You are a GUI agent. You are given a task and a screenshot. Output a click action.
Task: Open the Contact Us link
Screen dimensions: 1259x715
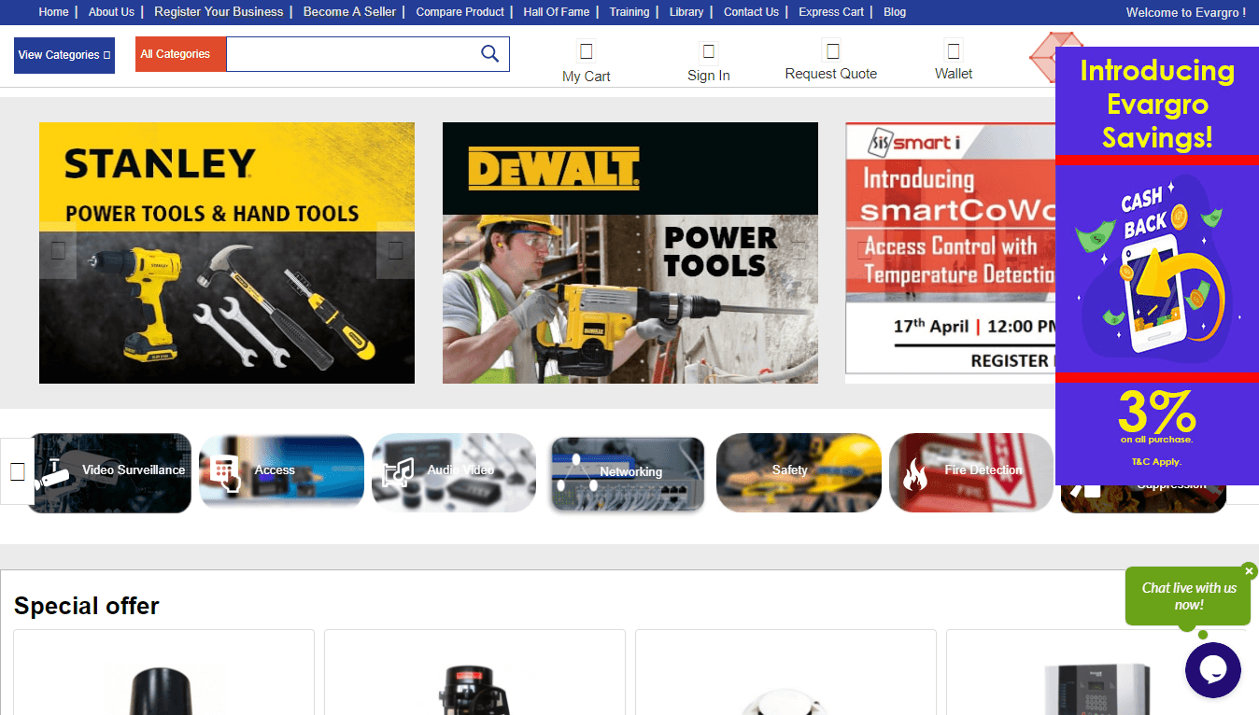(751, 12)
